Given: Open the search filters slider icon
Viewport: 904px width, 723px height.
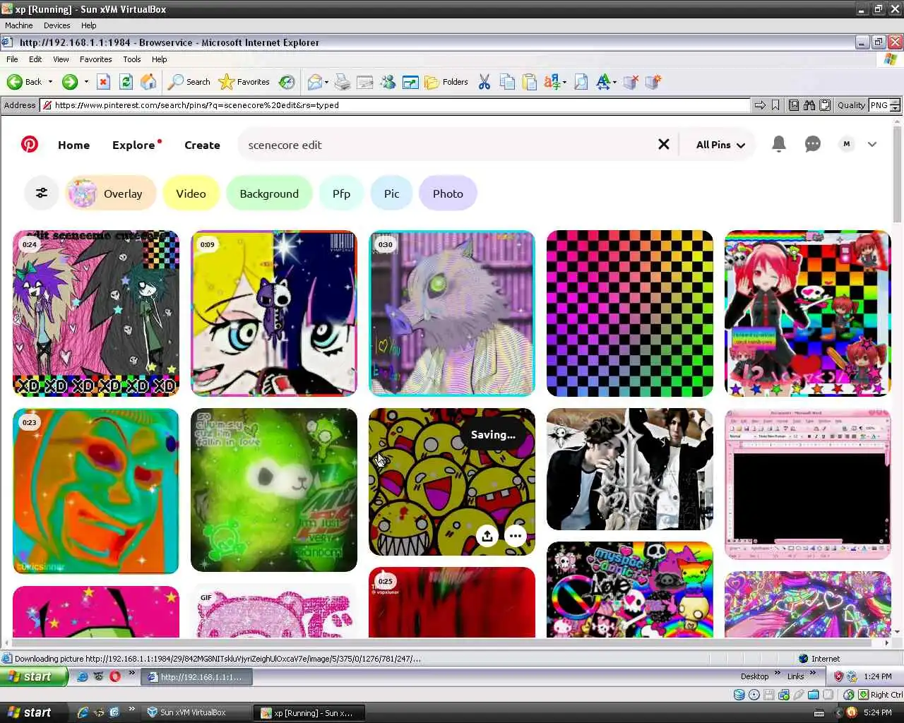Looking at the screenshot, I should coord(42,193).
